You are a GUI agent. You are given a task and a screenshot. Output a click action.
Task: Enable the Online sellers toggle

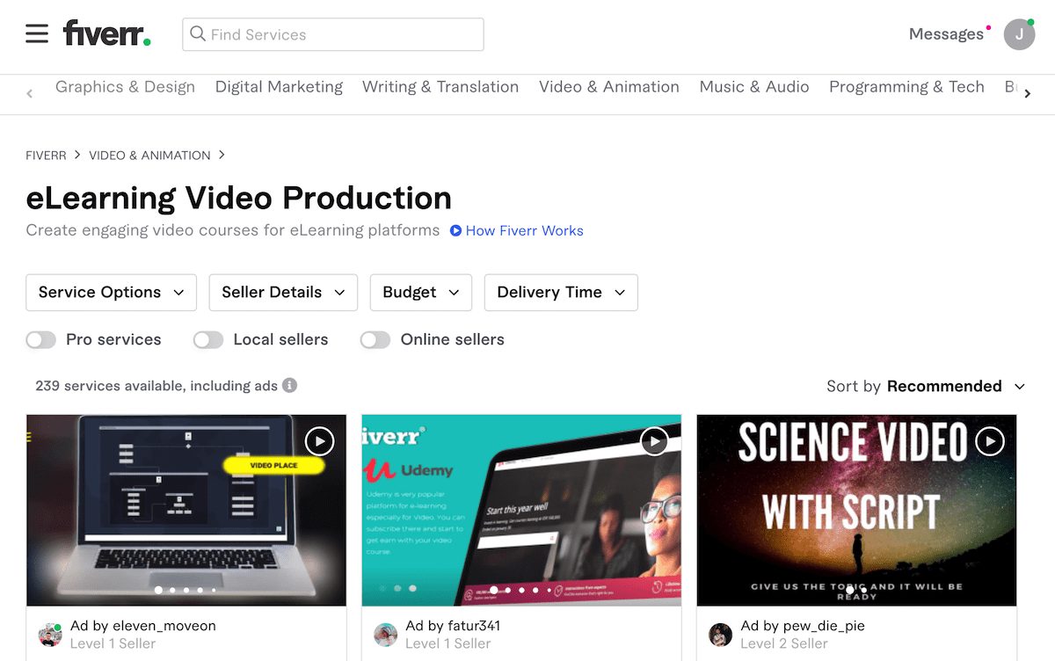point(375,339)
